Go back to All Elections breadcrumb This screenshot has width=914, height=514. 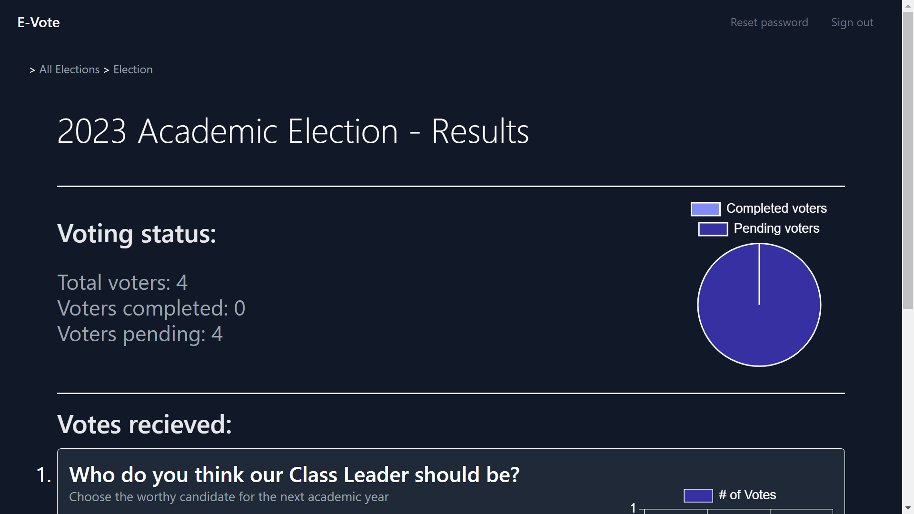[70, 69]
